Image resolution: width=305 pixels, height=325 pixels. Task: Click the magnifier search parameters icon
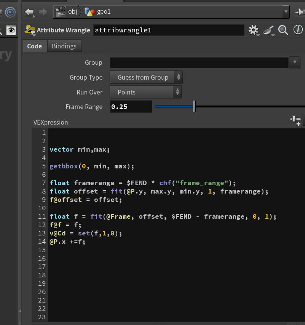pyautogui.click(x=283, y=30)
